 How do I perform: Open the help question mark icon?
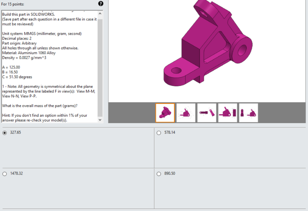[x=101, y=4]
